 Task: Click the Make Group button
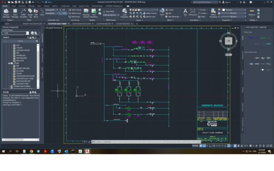pyautogui.click(x=75, y=13)
